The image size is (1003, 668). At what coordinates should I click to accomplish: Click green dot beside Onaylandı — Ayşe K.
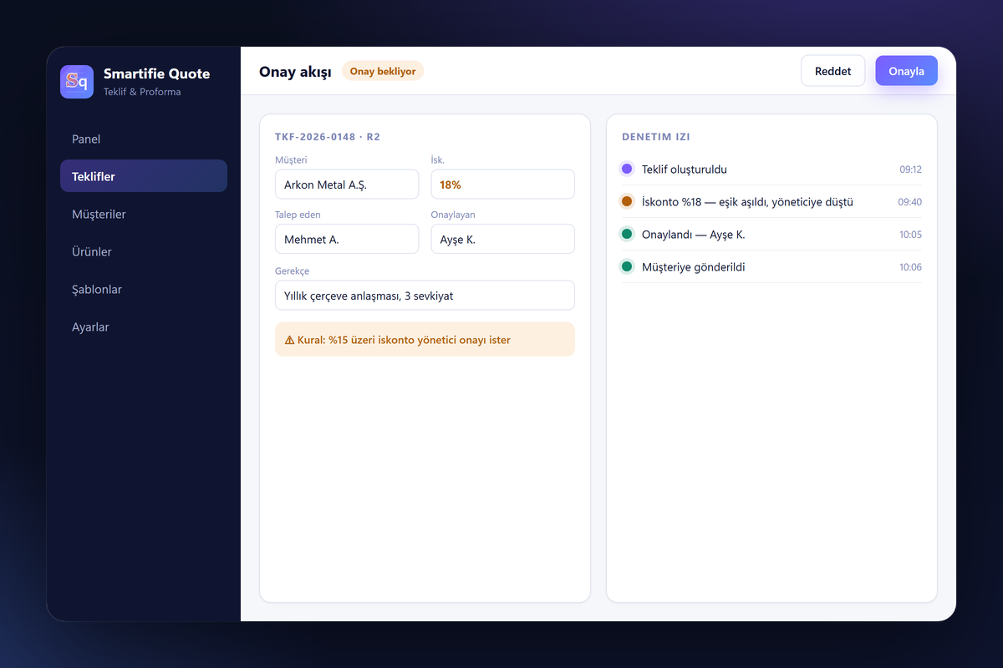point(627,235)
